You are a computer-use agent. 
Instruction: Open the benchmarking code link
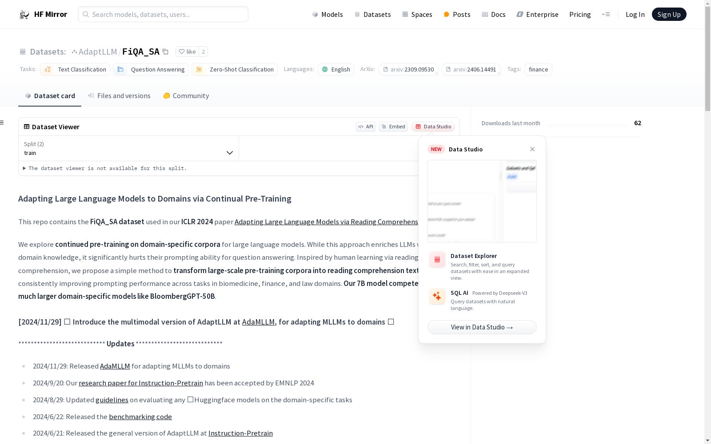click(140, 417)
